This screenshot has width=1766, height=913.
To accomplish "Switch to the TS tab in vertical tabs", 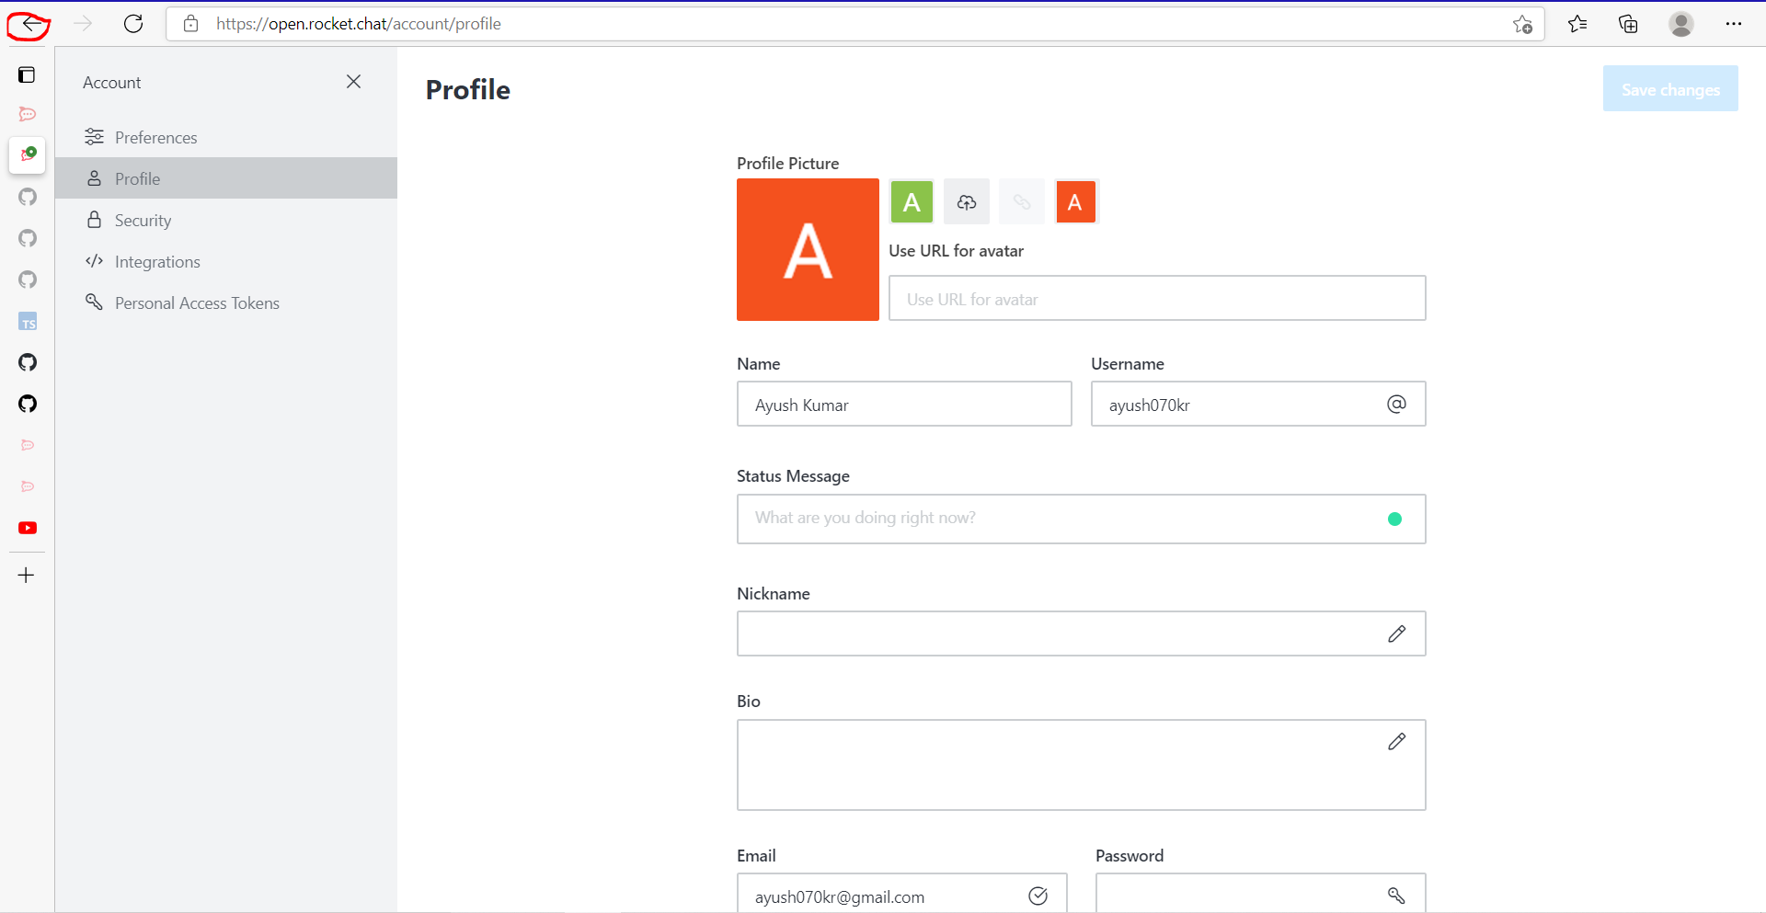I will [x=28, y=321].
